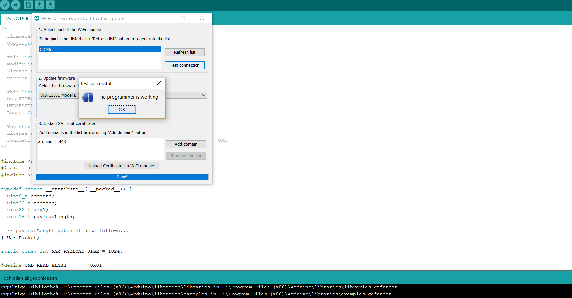
Task: Click the Arduino Upload arrow icon
Action: (16, 5)
